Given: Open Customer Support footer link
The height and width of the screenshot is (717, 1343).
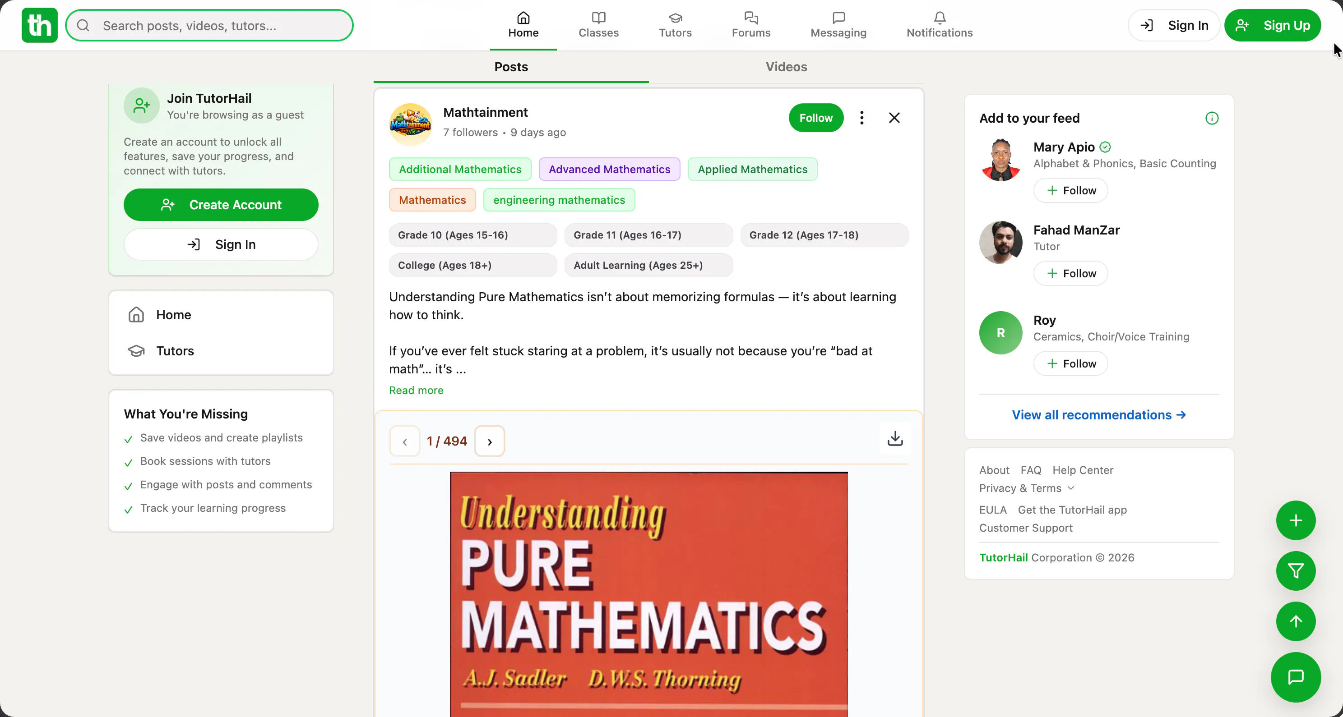Looking at the screenshot, I should (1025, 528).
